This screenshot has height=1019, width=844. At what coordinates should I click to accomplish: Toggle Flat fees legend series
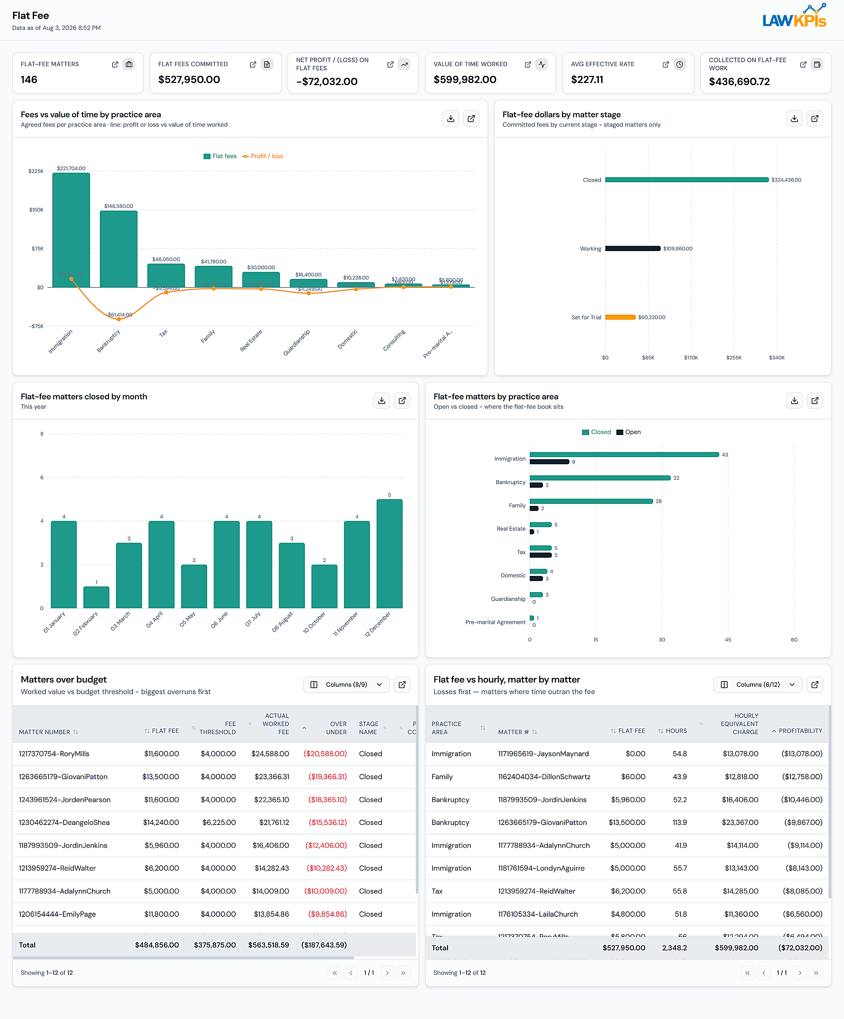[x=220, y=156]
